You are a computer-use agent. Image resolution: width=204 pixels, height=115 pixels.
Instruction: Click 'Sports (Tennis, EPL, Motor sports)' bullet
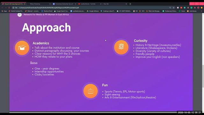point(125,92)
